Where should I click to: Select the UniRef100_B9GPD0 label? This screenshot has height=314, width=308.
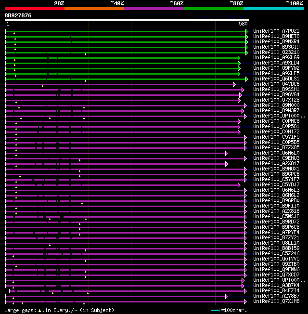click(x=276, y=201)
